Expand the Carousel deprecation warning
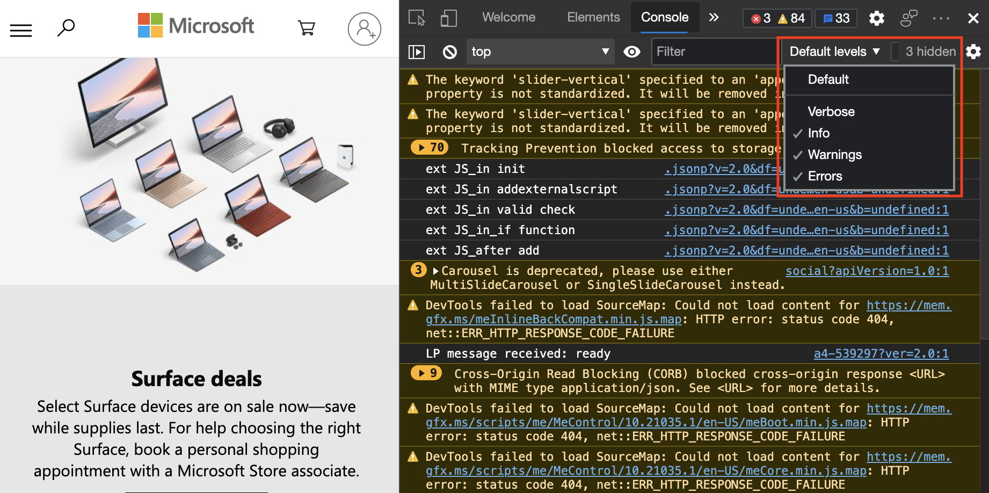 click(435, 271)
